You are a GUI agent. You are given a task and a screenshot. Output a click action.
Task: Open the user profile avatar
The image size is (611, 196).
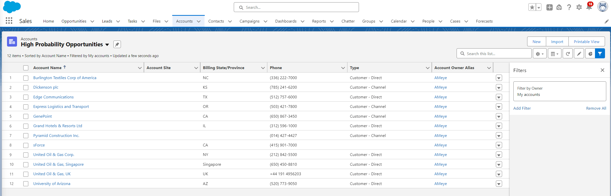click(602, 7)
